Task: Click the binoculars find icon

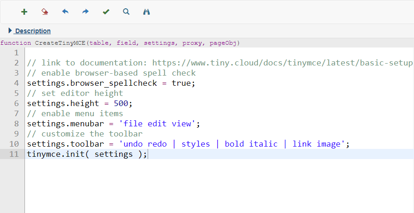Action: (x=146, y=12)
